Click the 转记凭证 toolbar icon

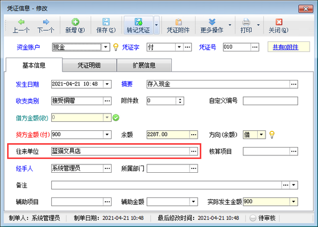pos(138,22)
